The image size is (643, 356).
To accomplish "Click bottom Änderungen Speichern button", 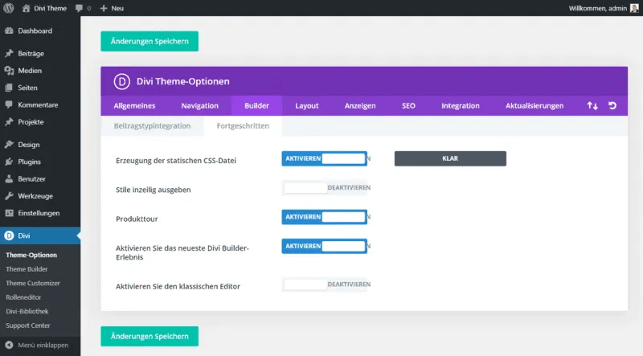I will click(149, 337).
